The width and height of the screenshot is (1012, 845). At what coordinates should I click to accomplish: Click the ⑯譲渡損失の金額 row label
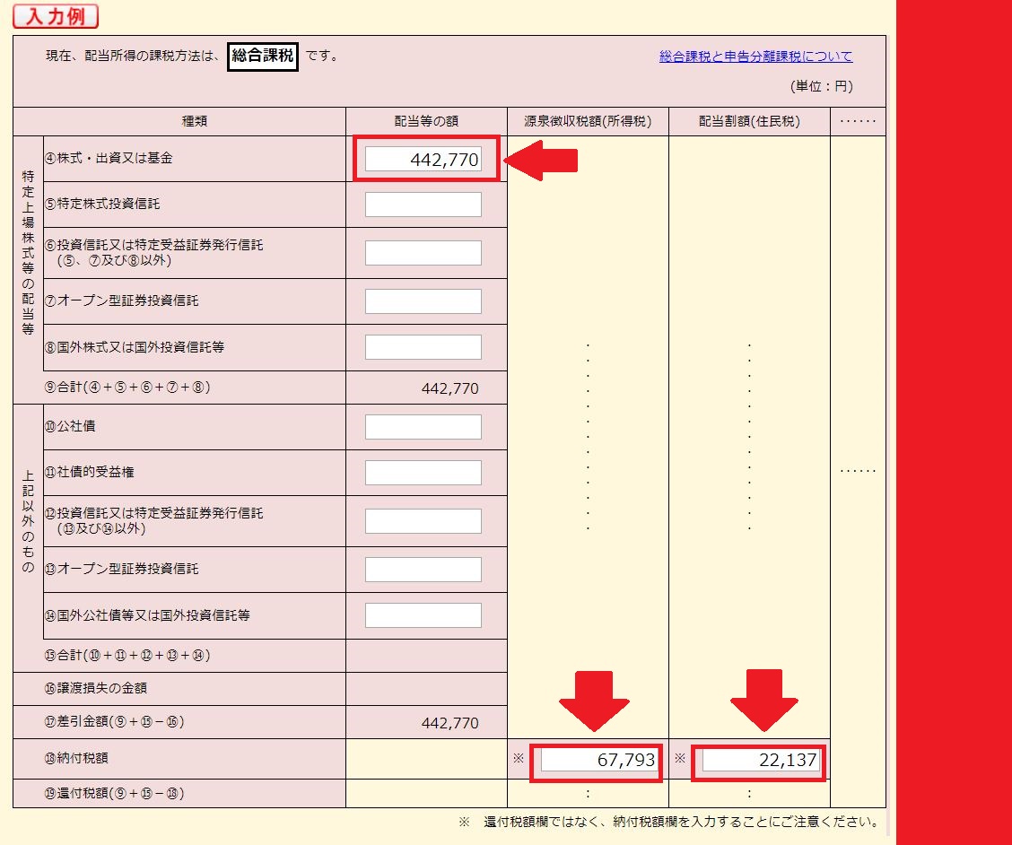click(x=95, y=688)
